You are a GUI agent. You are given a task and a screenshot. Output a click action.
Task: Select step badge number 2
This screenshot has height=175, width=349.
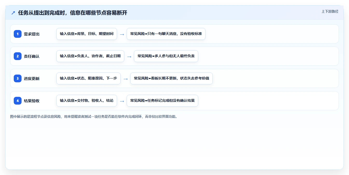(x=18, y=56)
